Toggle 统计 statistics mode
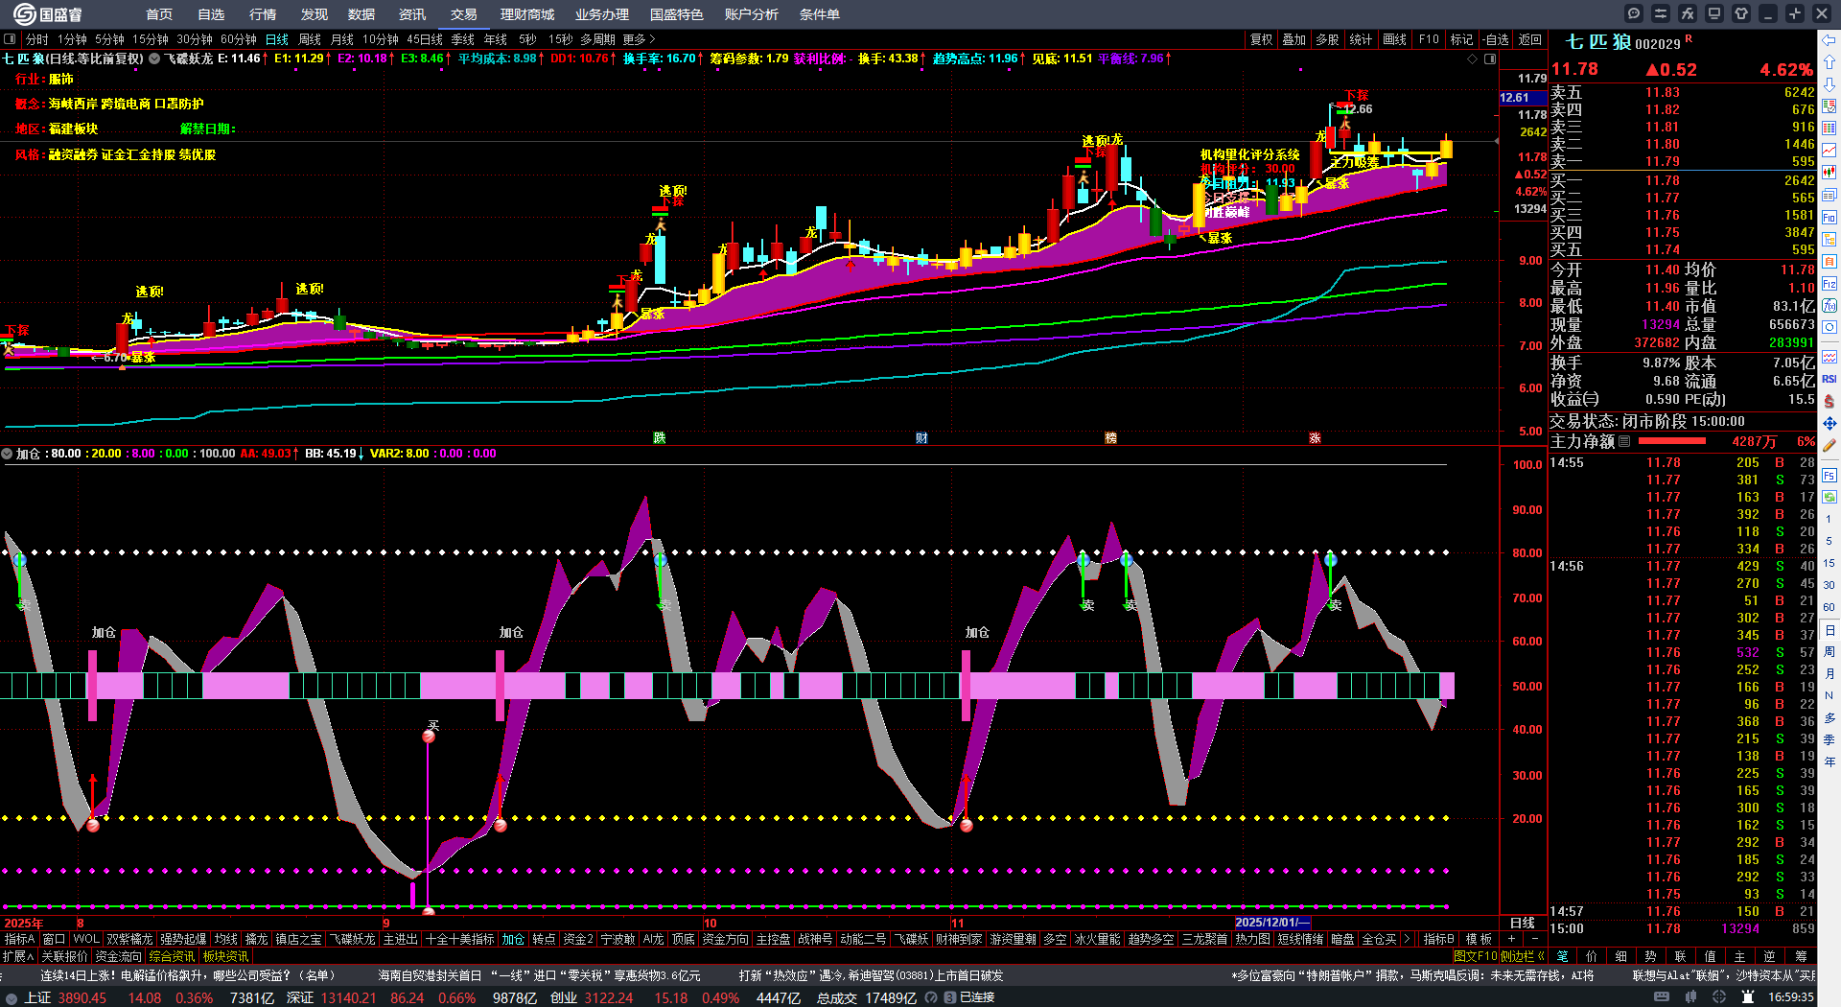The height and width of the screenshot is (1007, 1841). pos(1361,39)
